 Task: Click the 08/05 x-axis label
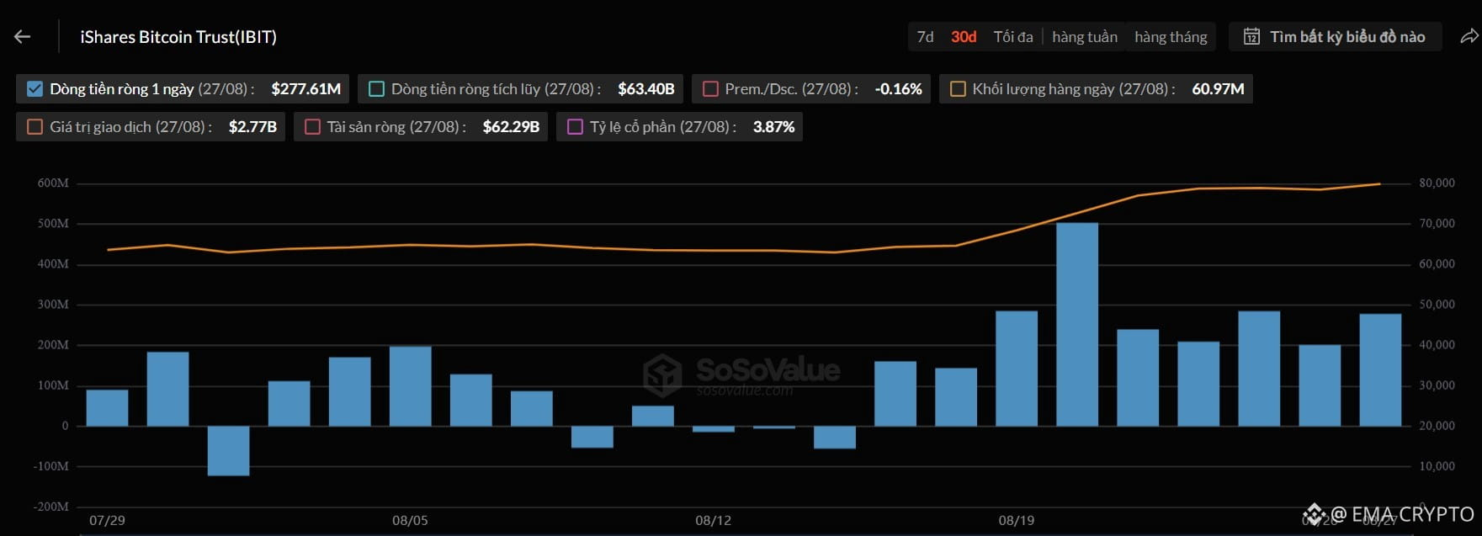point(410,520)
